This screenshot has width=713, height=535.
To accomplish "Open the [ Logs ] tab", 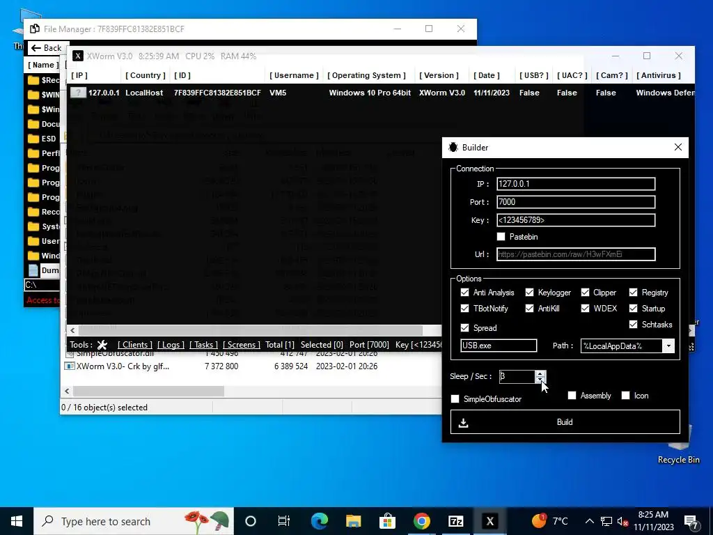I will pos(171,345).
